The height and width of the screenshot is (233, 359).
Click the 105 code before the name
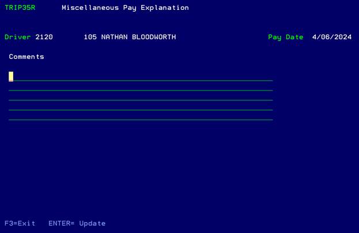pos(90,37)
